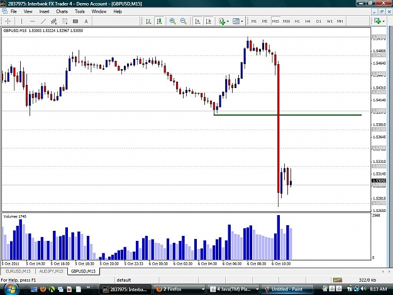Toggle chart auto scroll
This screenshot has height=295, width=393.
[197, 21]
